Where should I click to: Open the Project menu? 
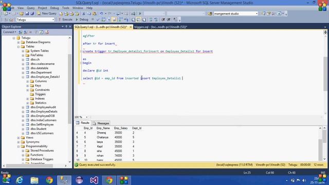click(42, 8)
